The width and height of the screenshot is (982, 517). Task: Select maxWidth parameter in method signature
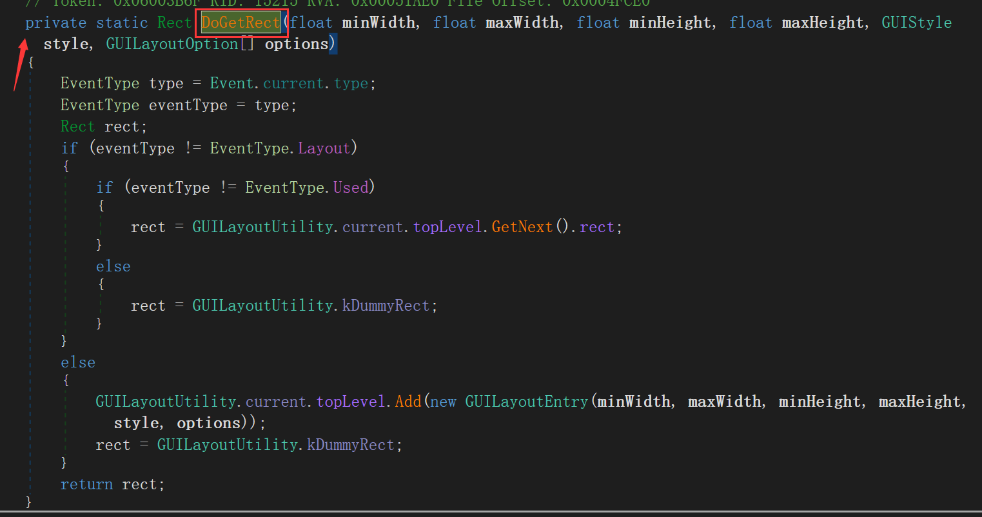point(522,23)
